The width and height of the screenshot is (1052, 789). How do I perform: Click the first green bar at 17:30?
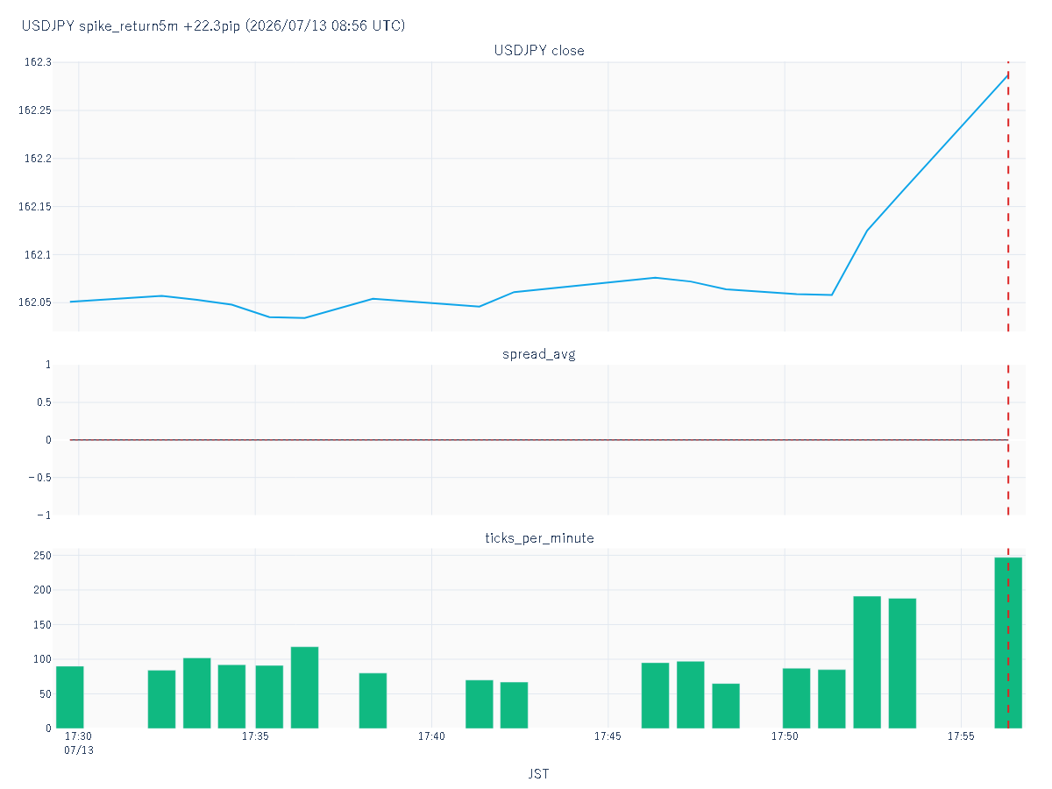click(70, 697)
